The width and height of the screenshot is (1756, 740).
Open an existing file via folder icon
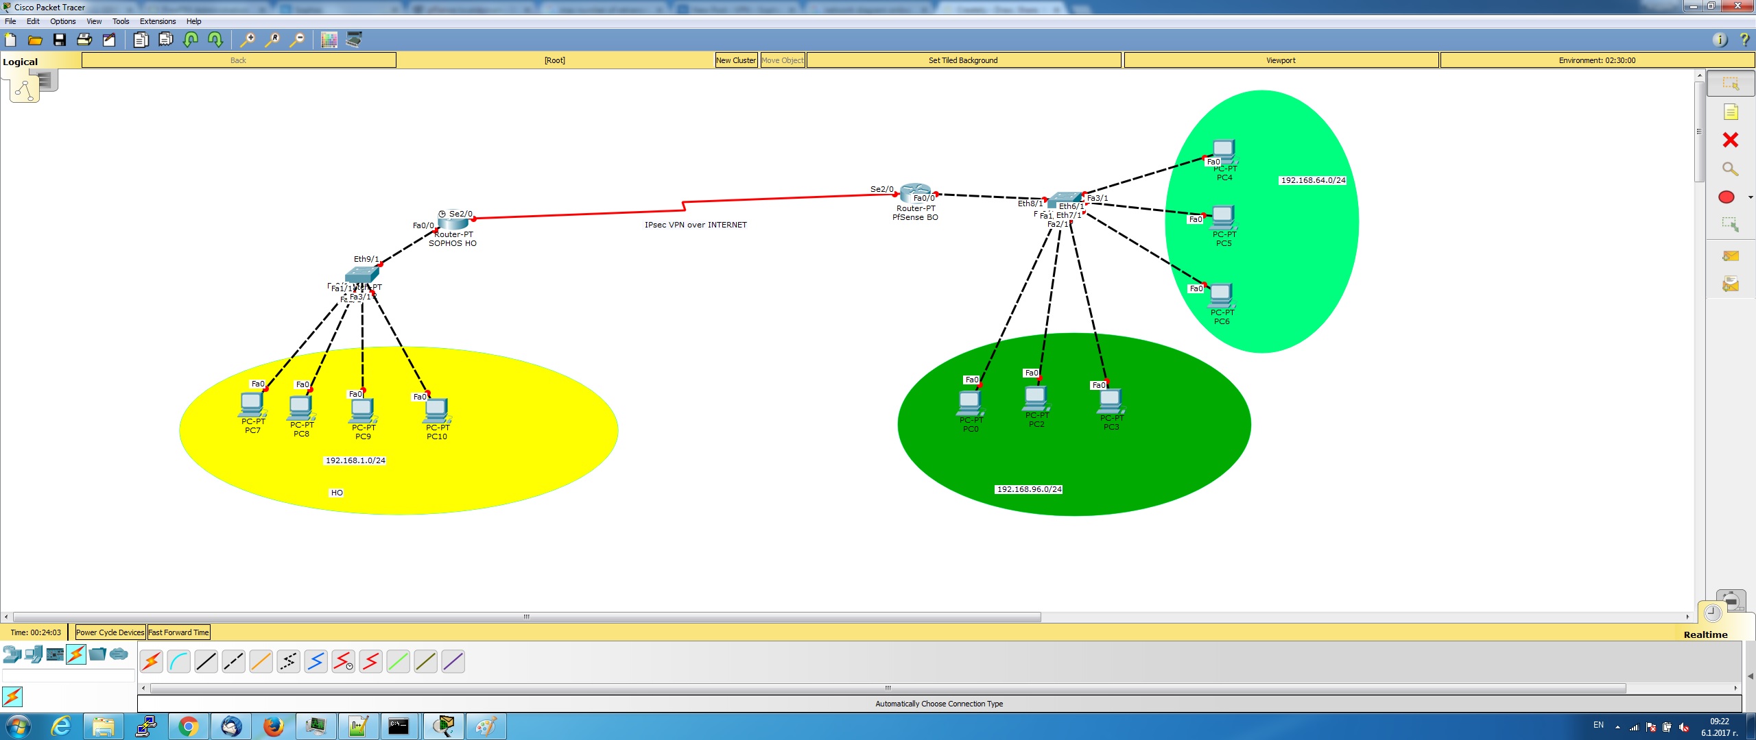coord(35,40)
